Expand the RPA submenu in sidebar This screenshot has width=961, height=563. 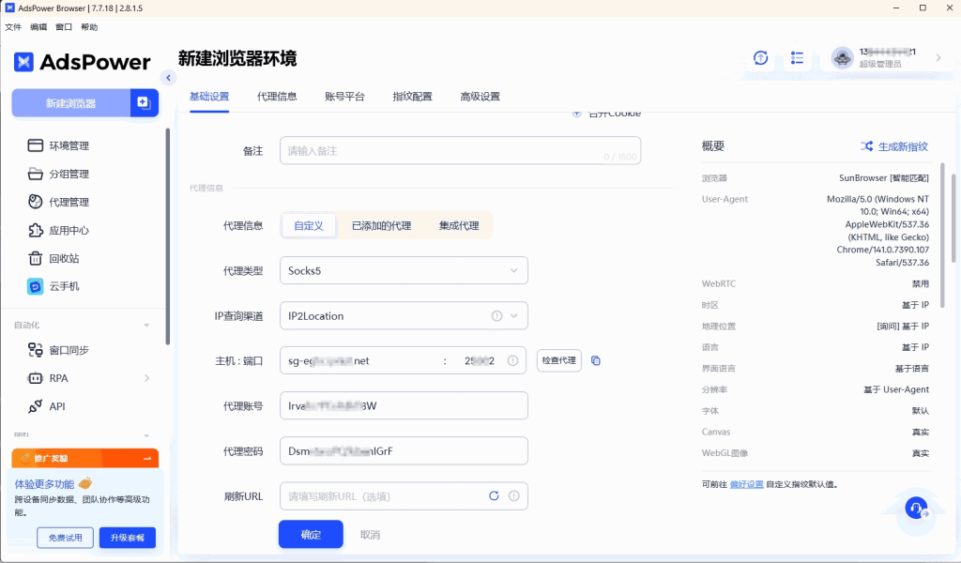click(147, 378)
